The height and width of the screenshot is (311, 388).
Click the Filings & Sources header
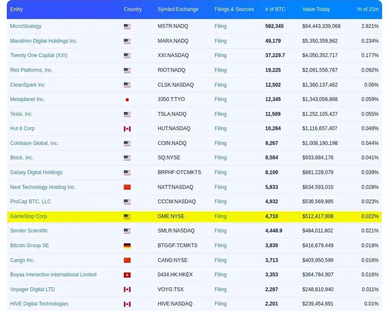coord(234,9)
